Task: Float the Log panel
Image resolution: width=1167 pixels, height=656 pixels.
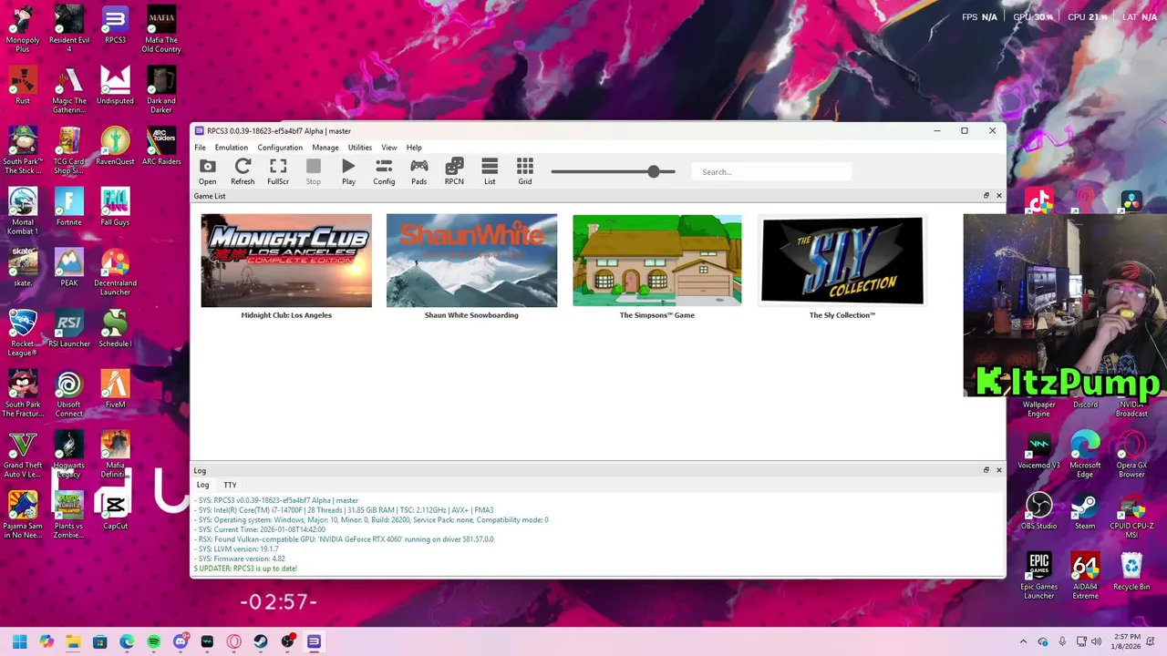Action: click(986, 470)
